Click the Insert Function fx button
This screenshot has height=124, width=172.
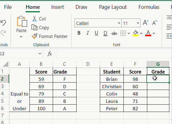point(49,54)
